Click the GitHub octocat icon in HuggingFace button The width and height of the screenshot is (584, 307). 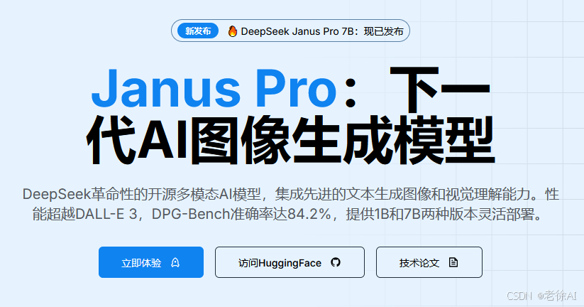(336, 262)
